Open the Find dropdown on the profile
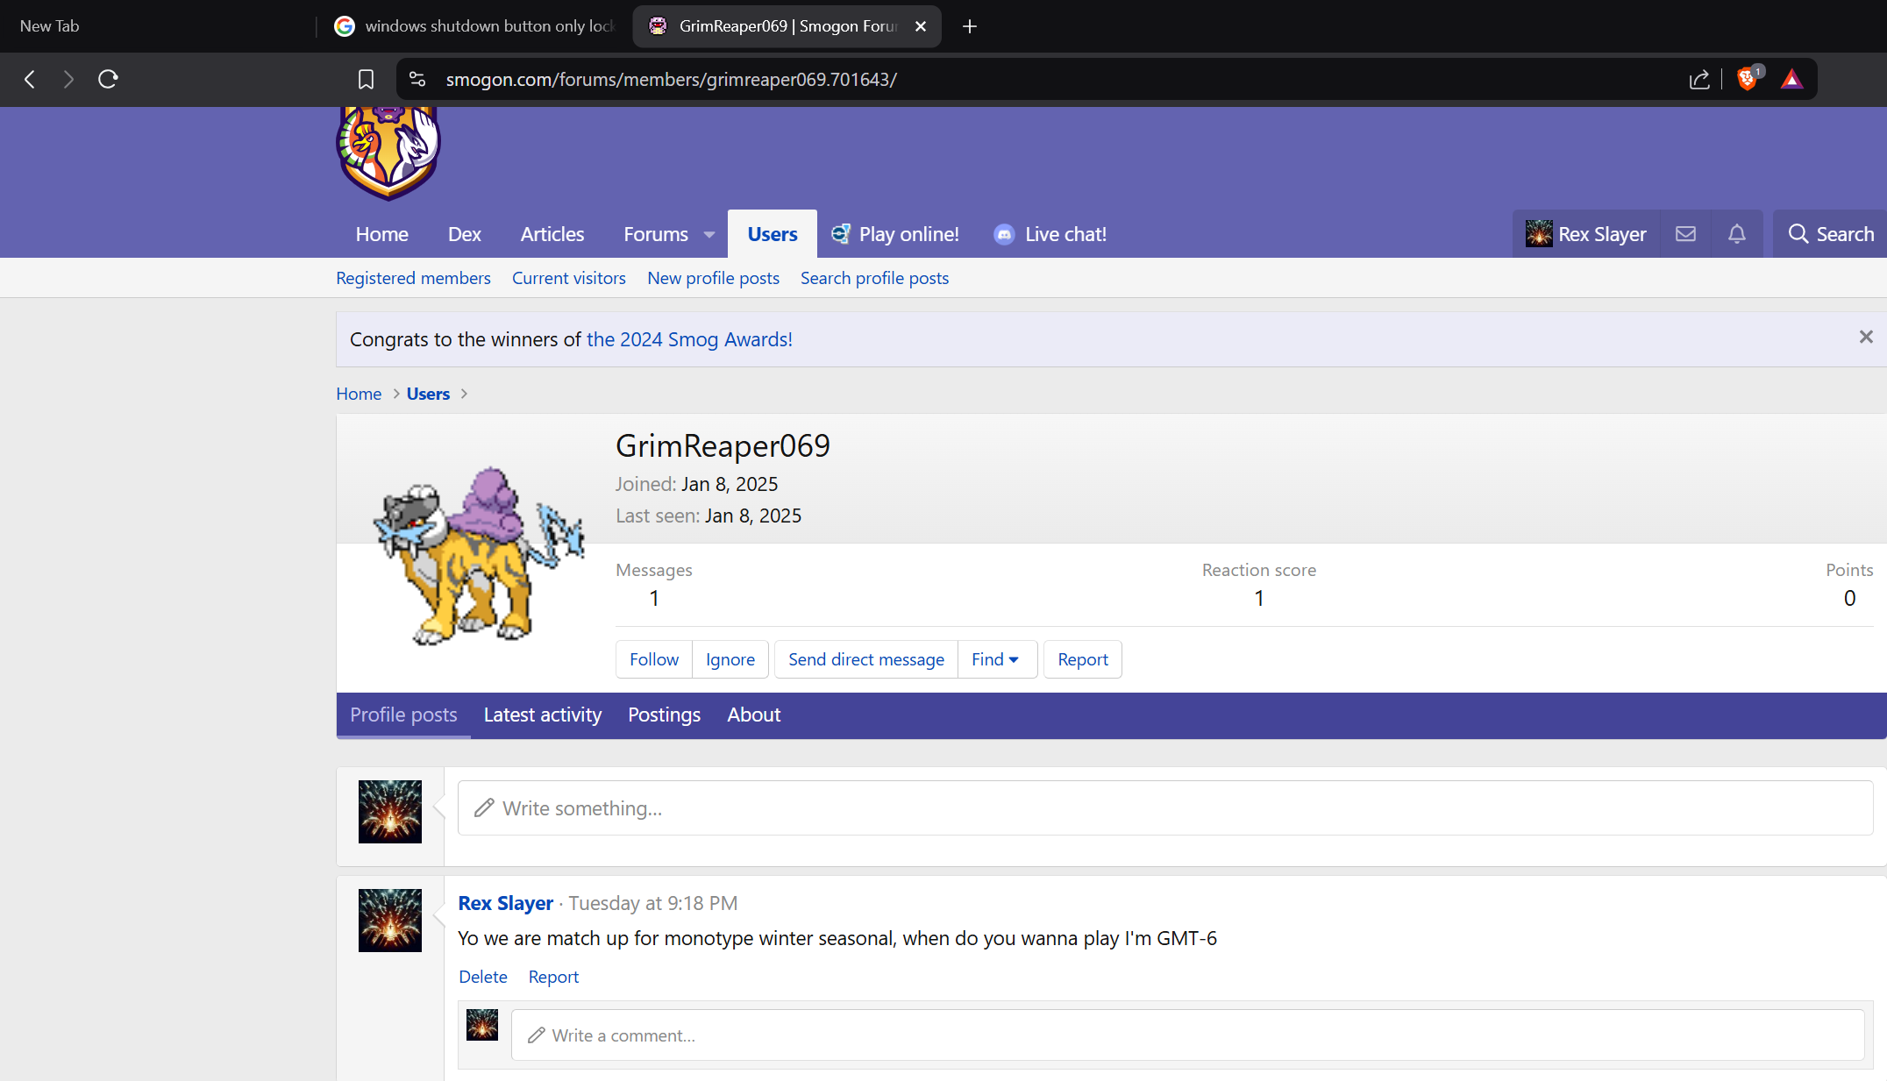This screenshot has height=1081, width=1887. click(996, 659)
